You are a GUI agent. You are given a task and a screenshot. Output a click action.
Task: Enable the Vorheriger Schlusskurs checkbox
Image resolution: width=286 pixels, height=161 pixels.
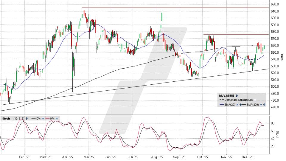point(255,100)
